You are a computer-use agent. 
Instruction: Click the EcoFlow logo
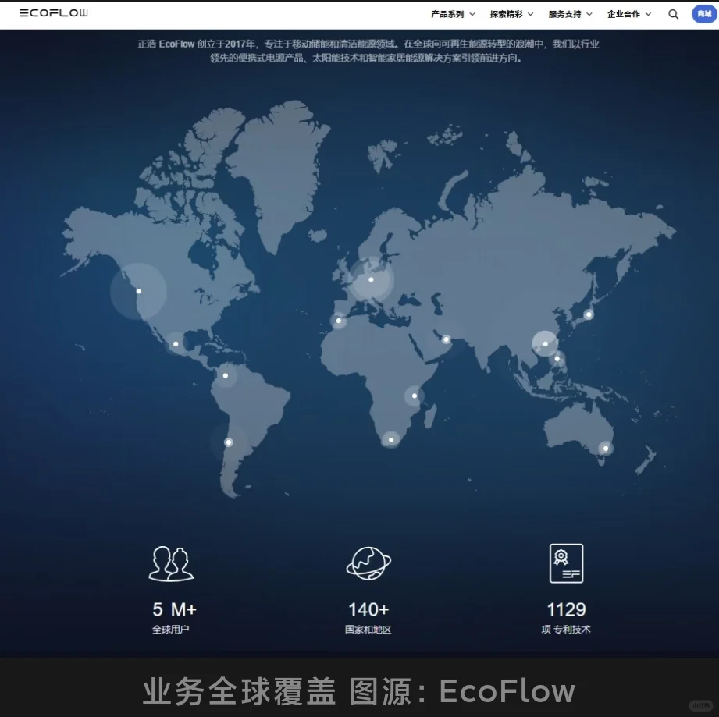click(x=52, y=13)
